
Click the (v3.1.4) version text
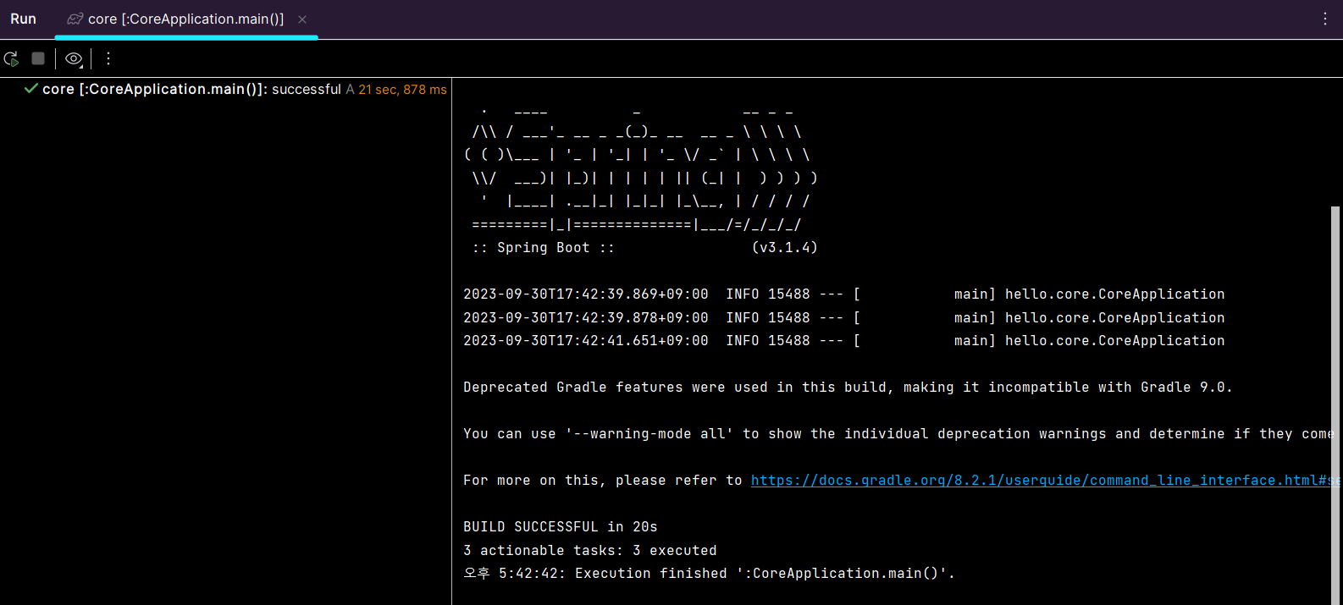click(785, 248)
